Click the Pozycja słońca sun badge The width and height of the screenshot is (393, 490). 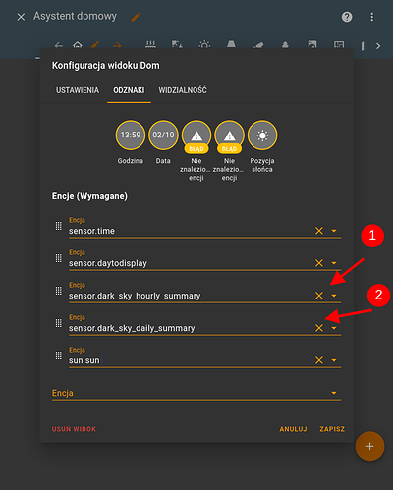[x=262, y=136]
